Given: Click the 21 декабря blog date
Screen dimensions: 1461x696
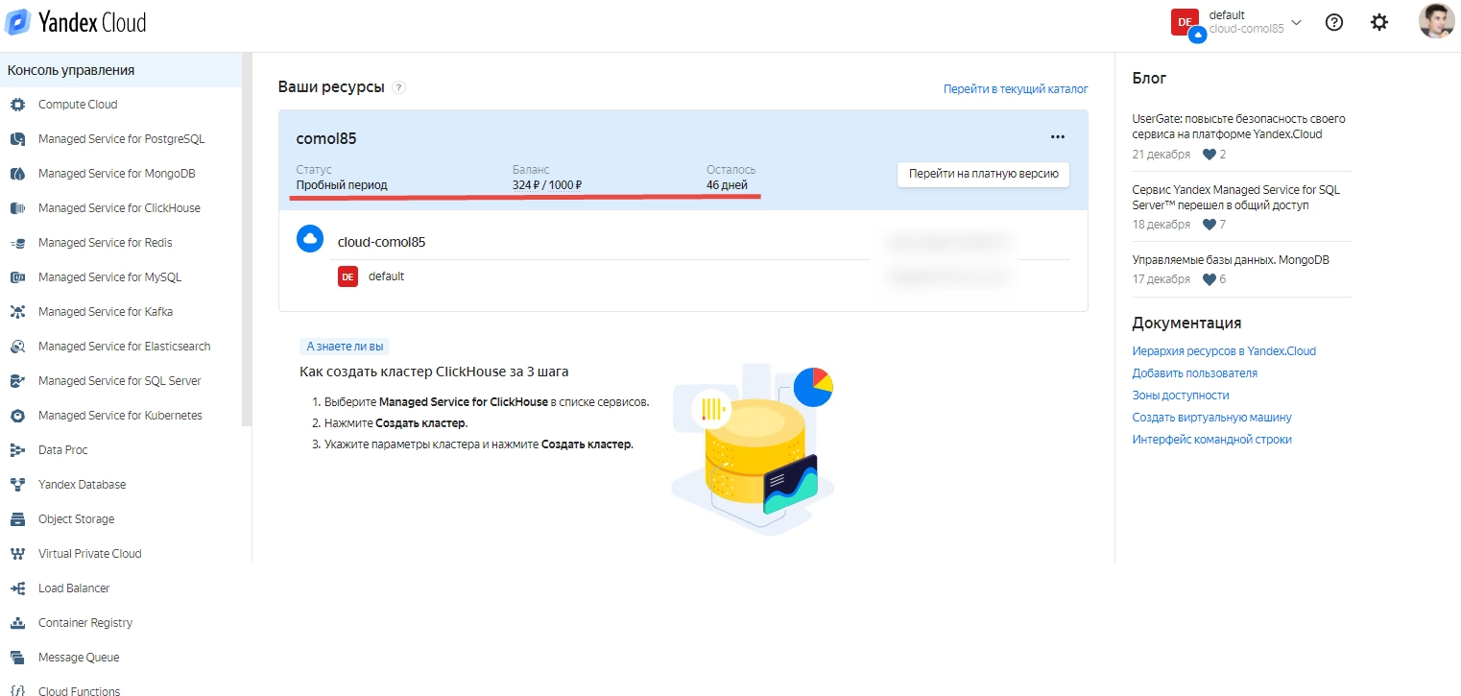Looking at the screenshot, I should point(1162,155).
